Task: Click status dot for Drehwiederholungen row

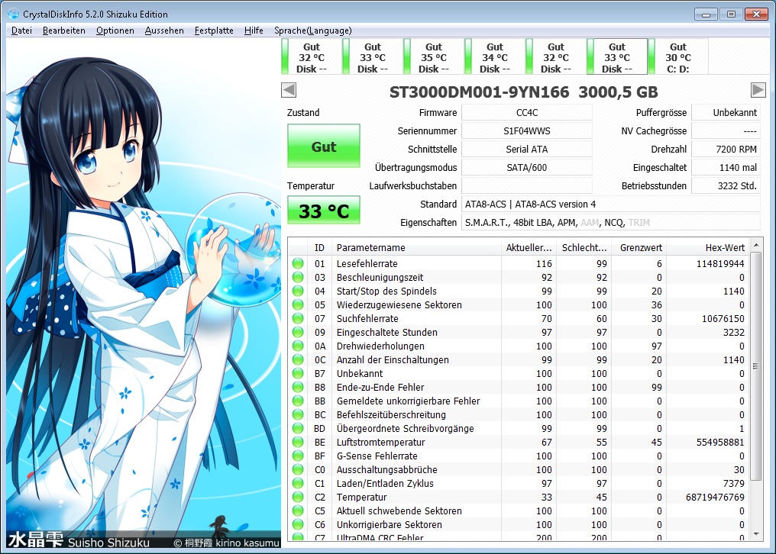Action: (298, 346)
